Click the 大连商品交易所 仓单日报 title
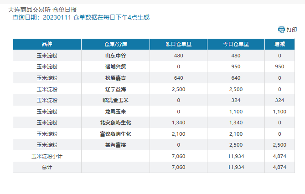 (42, 10)
